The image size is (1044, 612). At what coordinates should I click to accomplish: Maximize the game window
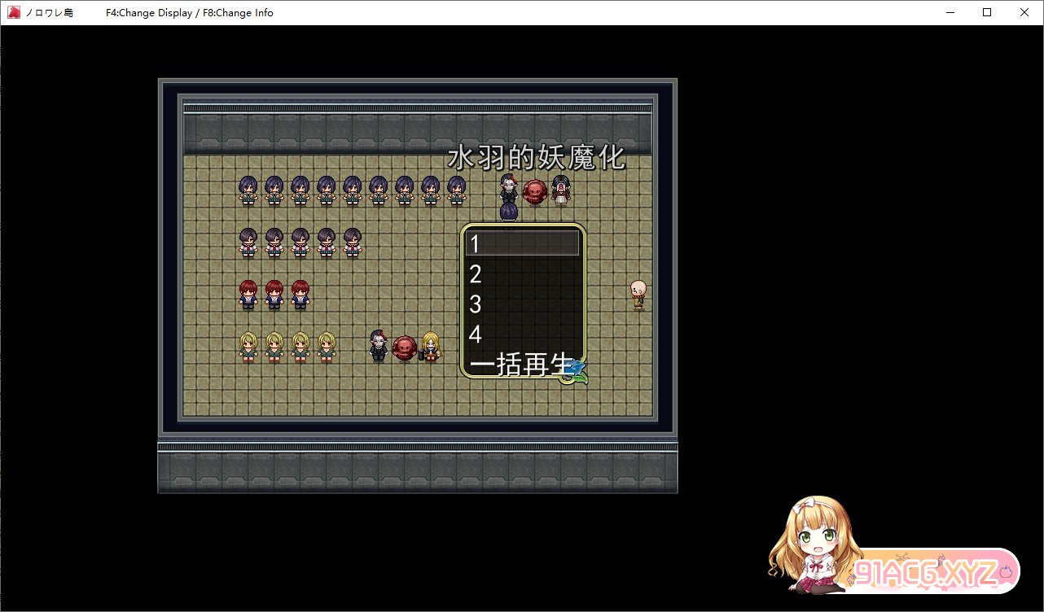click(987, 12)
